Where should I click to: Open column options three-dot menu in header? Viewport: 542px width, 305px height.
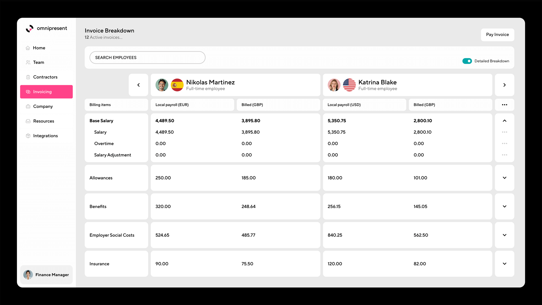(504, 105)
